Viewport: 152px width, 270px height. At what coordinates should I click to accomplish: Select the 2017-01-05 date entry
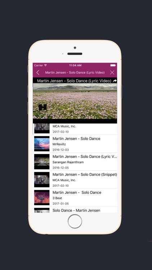click(61, 203)
